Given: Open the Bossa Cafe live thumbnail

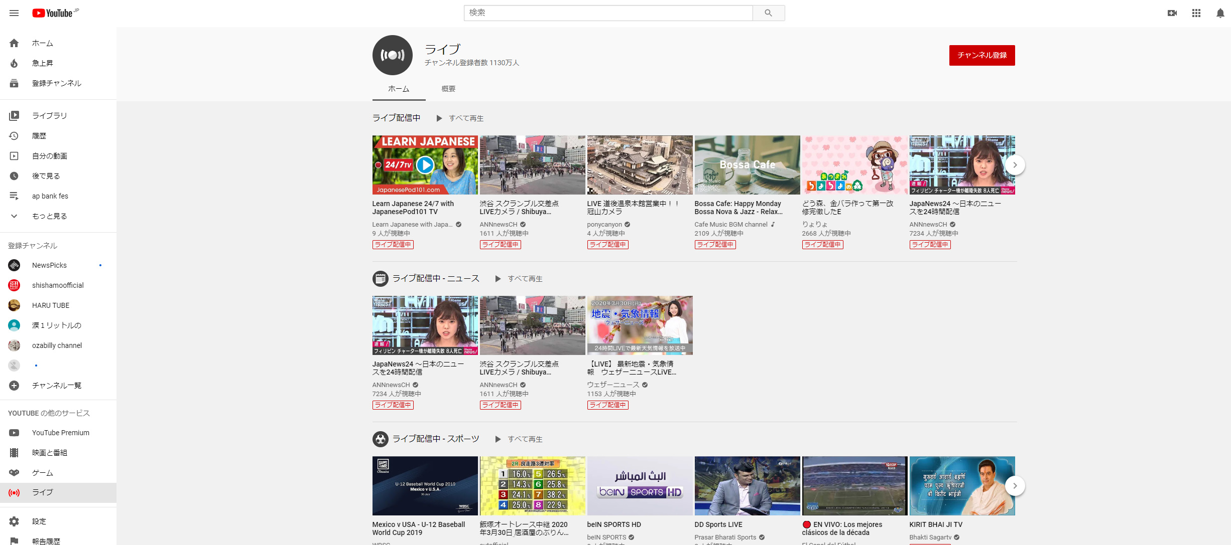Looking at the screenshot, I should [747, 165].
